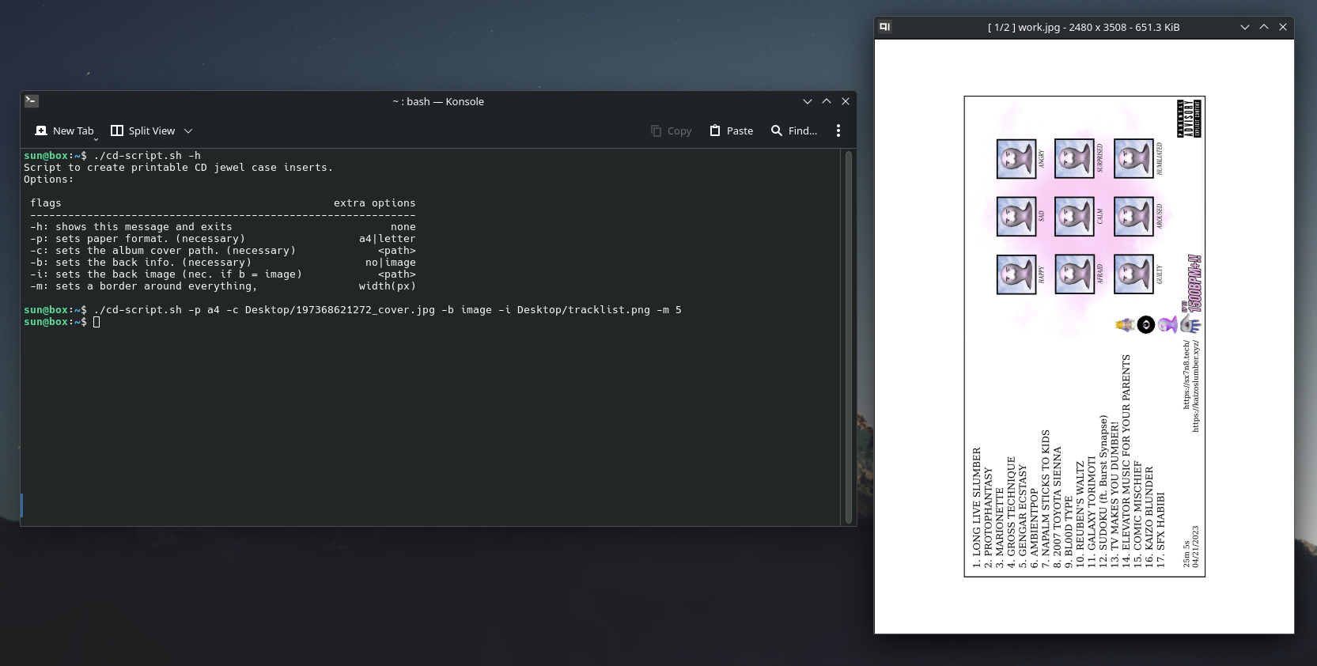The width and height of the screenshot is (1317, 666).
Task: Click the Konsole title bar text
Action: 438,101
